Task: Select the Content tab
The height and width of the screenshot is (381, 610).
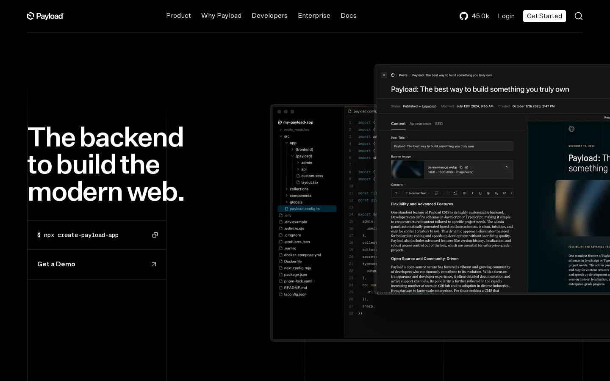Action: pyautogui.click(x=398, y=124)
